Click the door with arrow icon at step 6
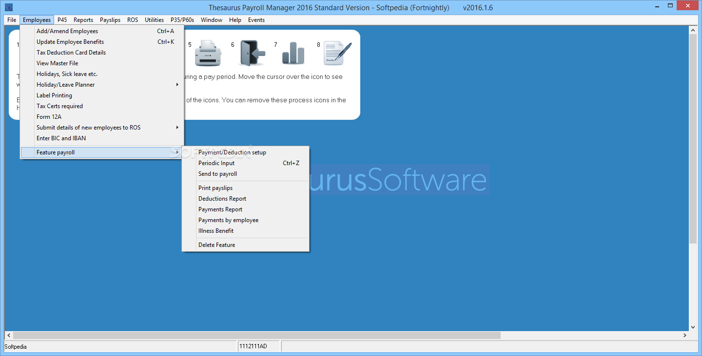The height and width of the screenshot is (356, 702). 252,53
